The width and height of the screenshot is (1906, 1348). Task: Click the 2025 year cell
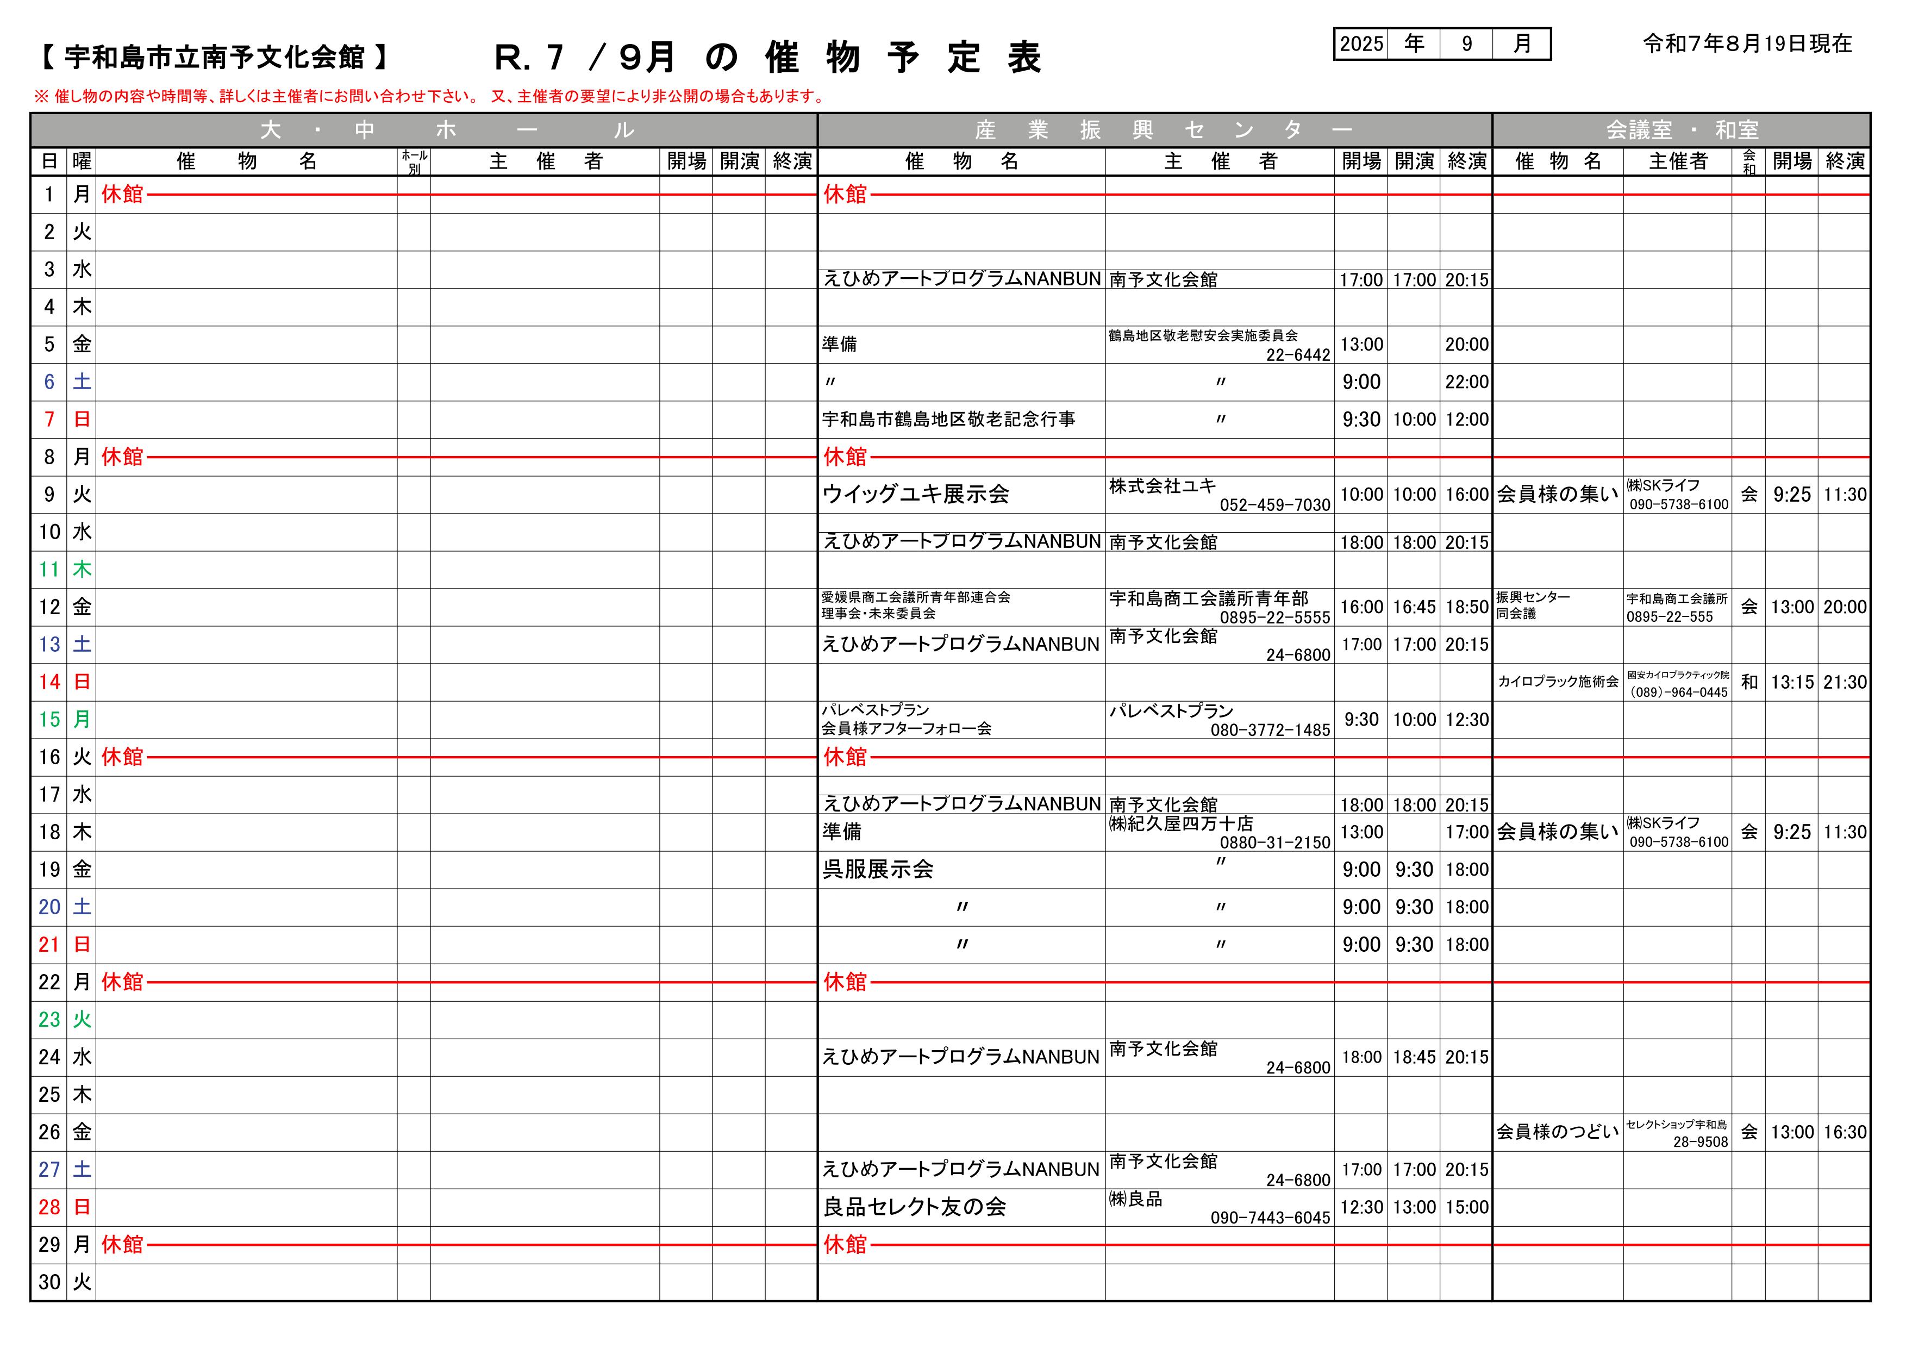[x=1361, y=44]
